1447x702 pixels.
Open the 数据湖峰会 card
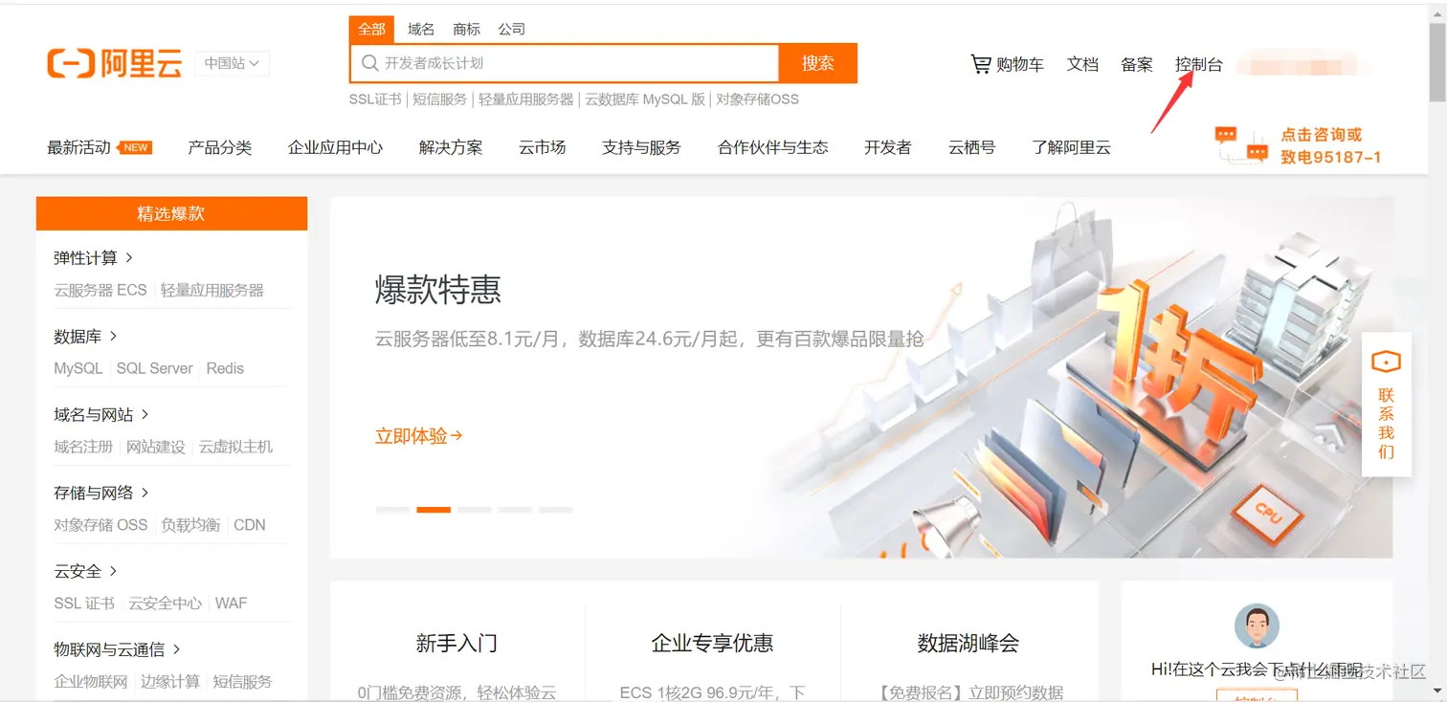click(x=968, y=643)
